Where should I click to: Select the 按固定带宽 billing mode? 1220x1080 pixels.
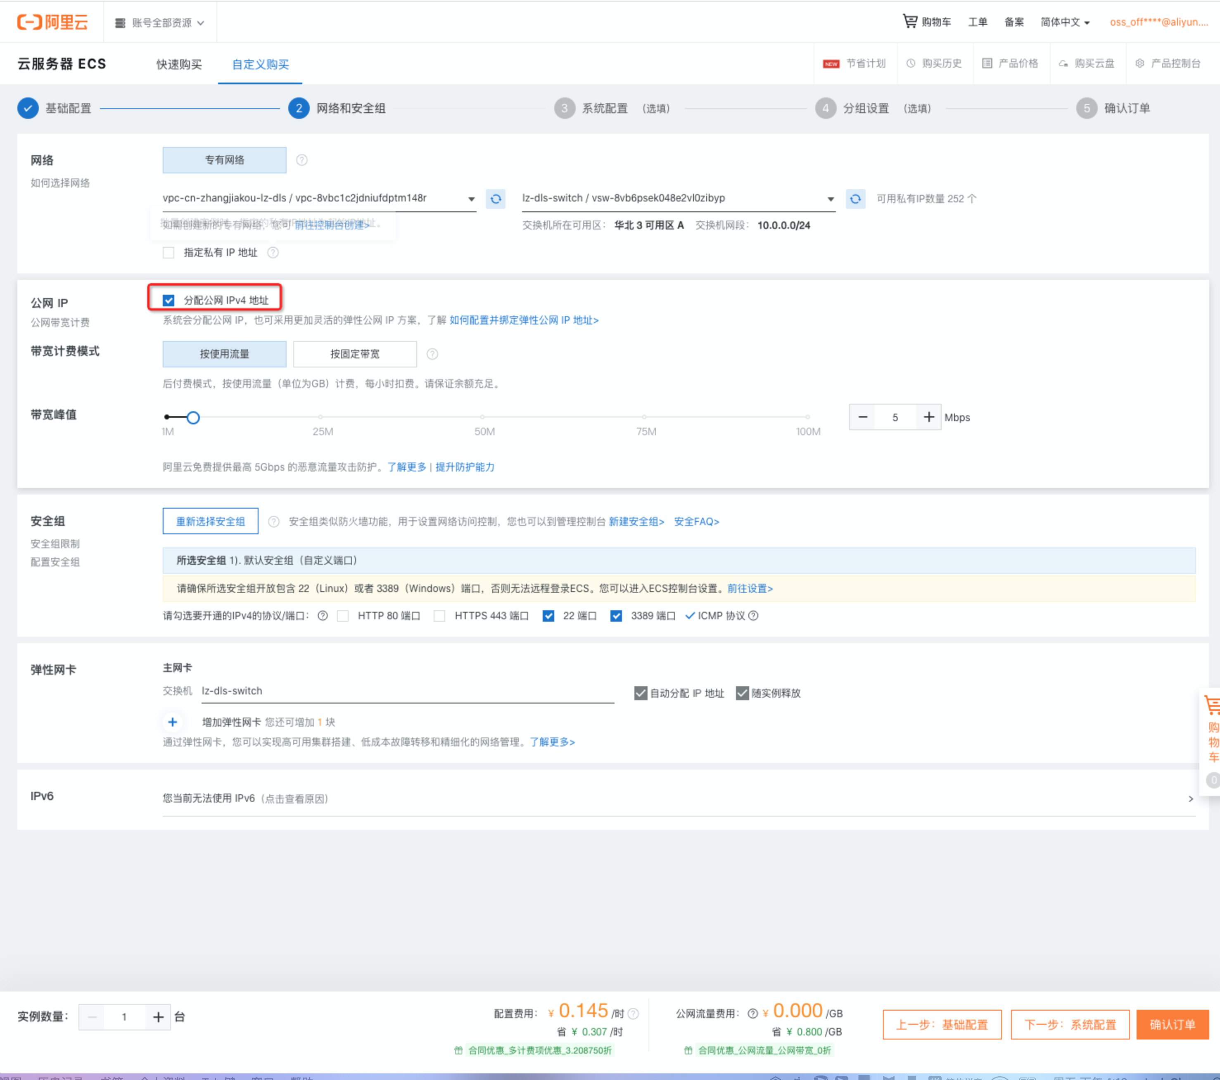click(354, 353)
